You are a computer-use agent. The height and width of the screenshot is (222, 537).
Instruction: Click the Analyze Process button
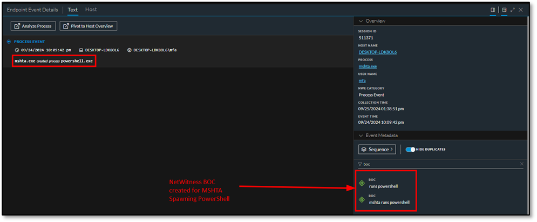click(33, 26)
